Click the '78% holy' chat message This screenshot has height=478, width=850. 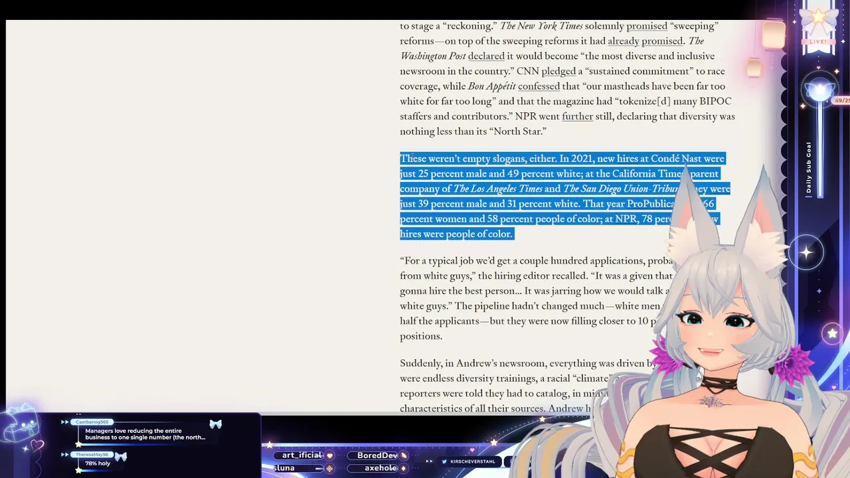(x=98, y=463)
